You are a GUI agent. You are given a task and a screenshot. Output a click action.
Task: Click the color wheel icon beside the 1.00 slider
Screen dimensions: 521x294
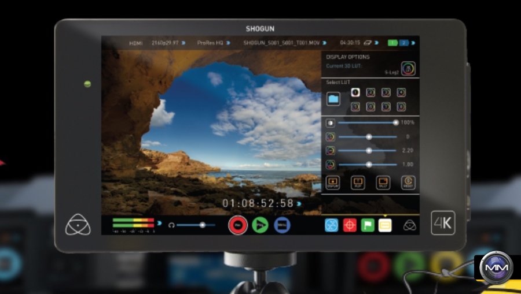pos(331,165)
